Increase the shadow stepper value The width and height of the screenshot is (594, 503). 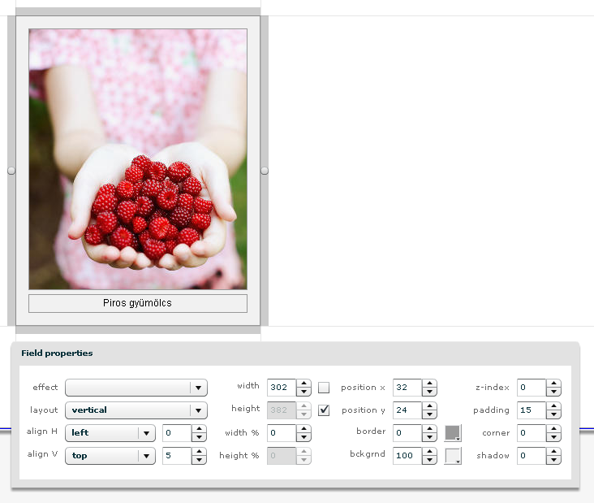pyautogui.click(x=553, y=452)
